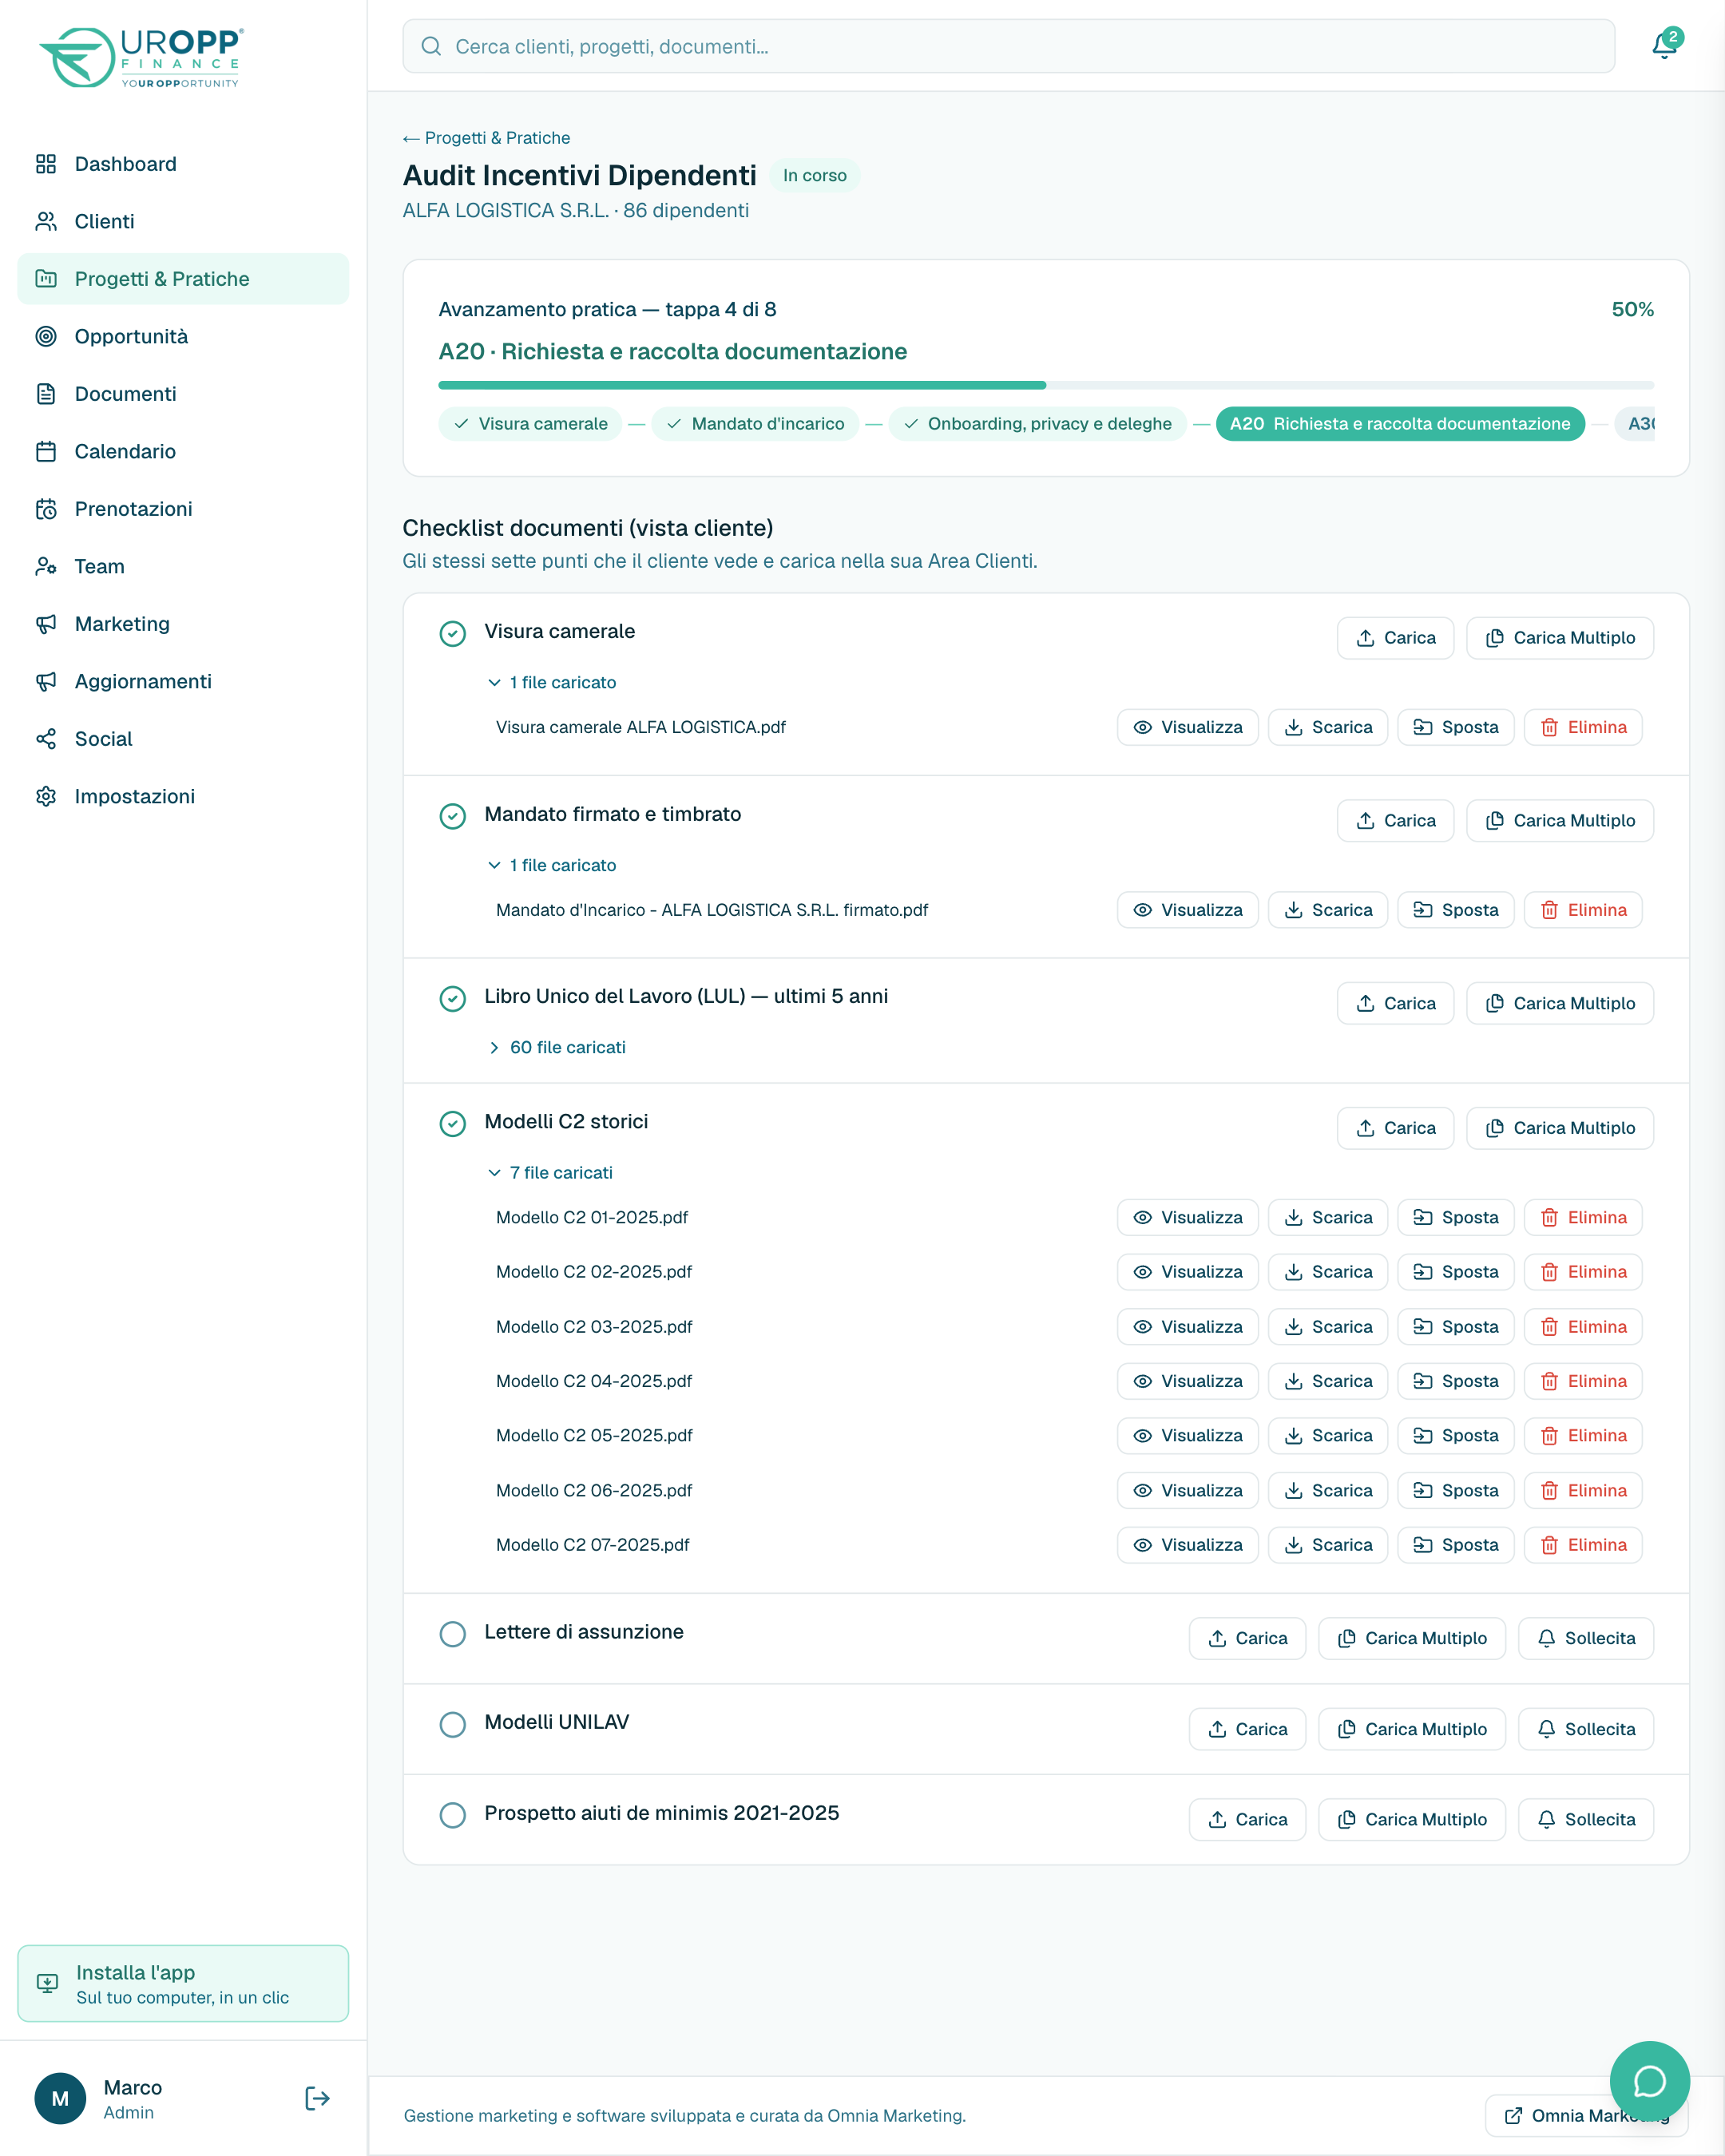
Task: Click the Marketing megaphone icon
Action: click(x=46, y=624)
